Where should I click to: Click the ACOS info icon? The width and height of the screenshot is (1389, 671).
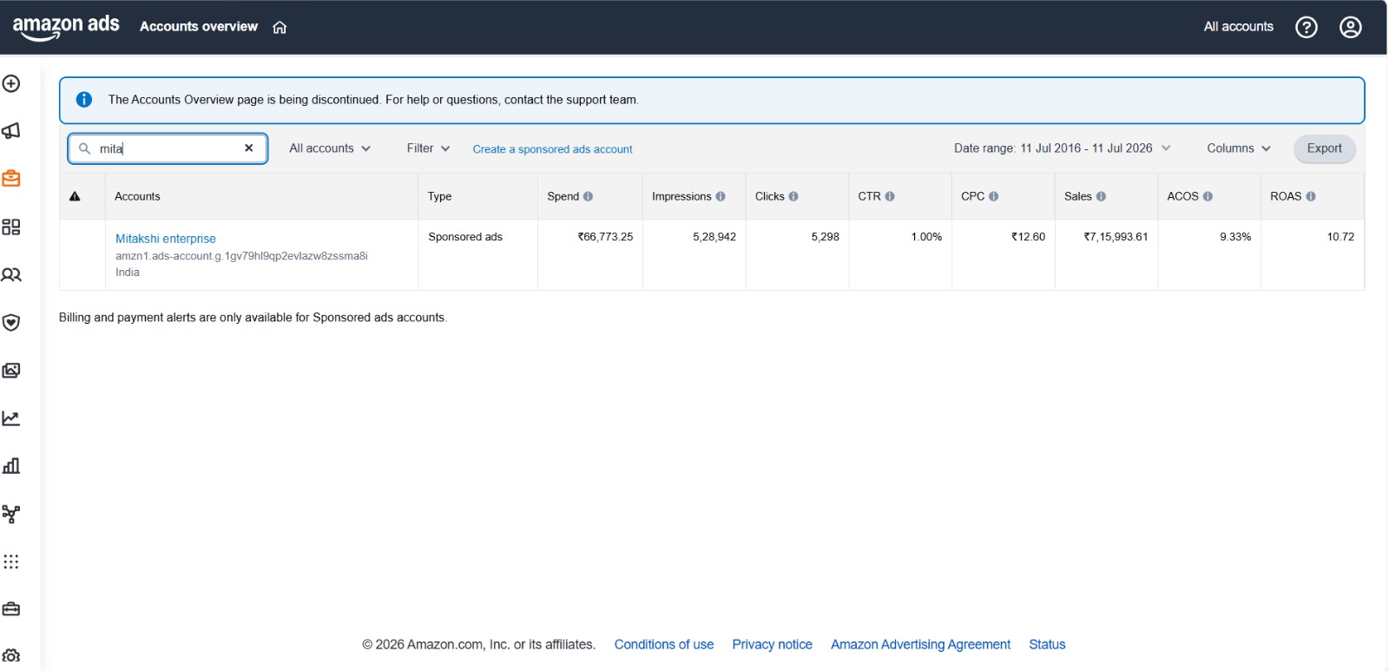coord(1208,196)
